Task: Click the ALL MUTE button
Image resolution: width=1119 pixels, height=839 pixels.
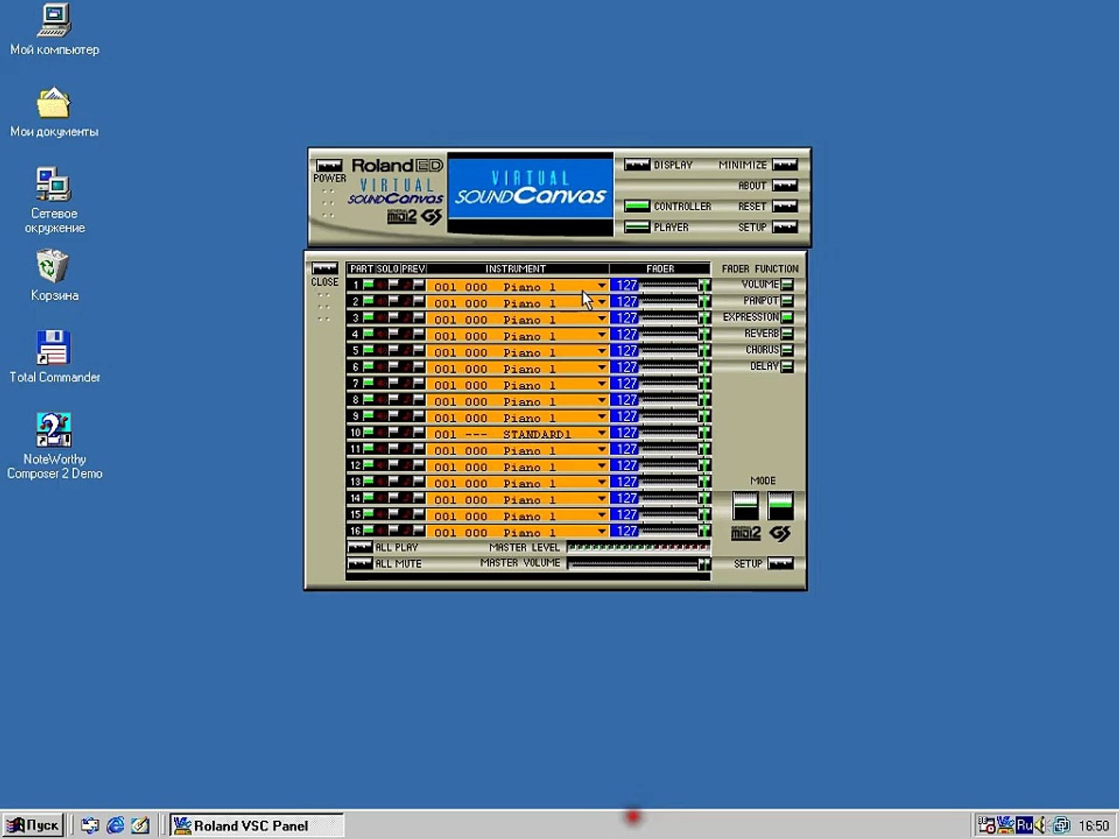Action: tap(359, 564)
